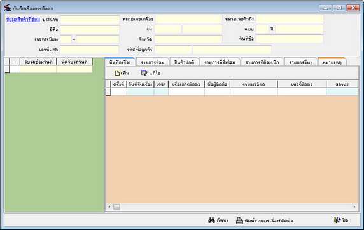Click the รับรถซ่อมวันที่ column header

point(38,62)
